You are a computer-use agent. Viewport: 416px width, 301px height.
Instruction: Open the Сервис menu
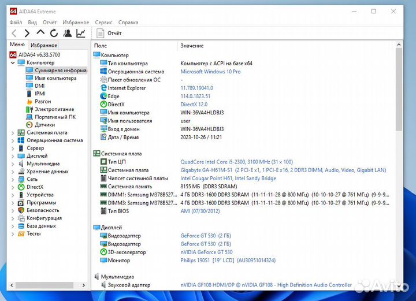103,23
